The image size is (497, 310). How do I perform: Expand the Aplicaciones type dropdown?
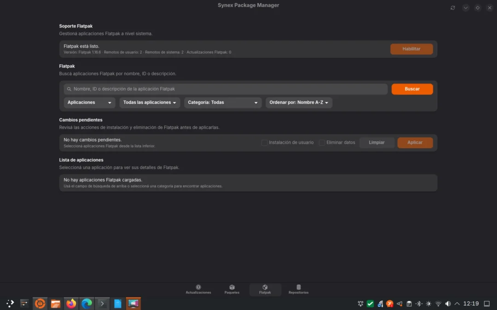[x=89, y=102]
